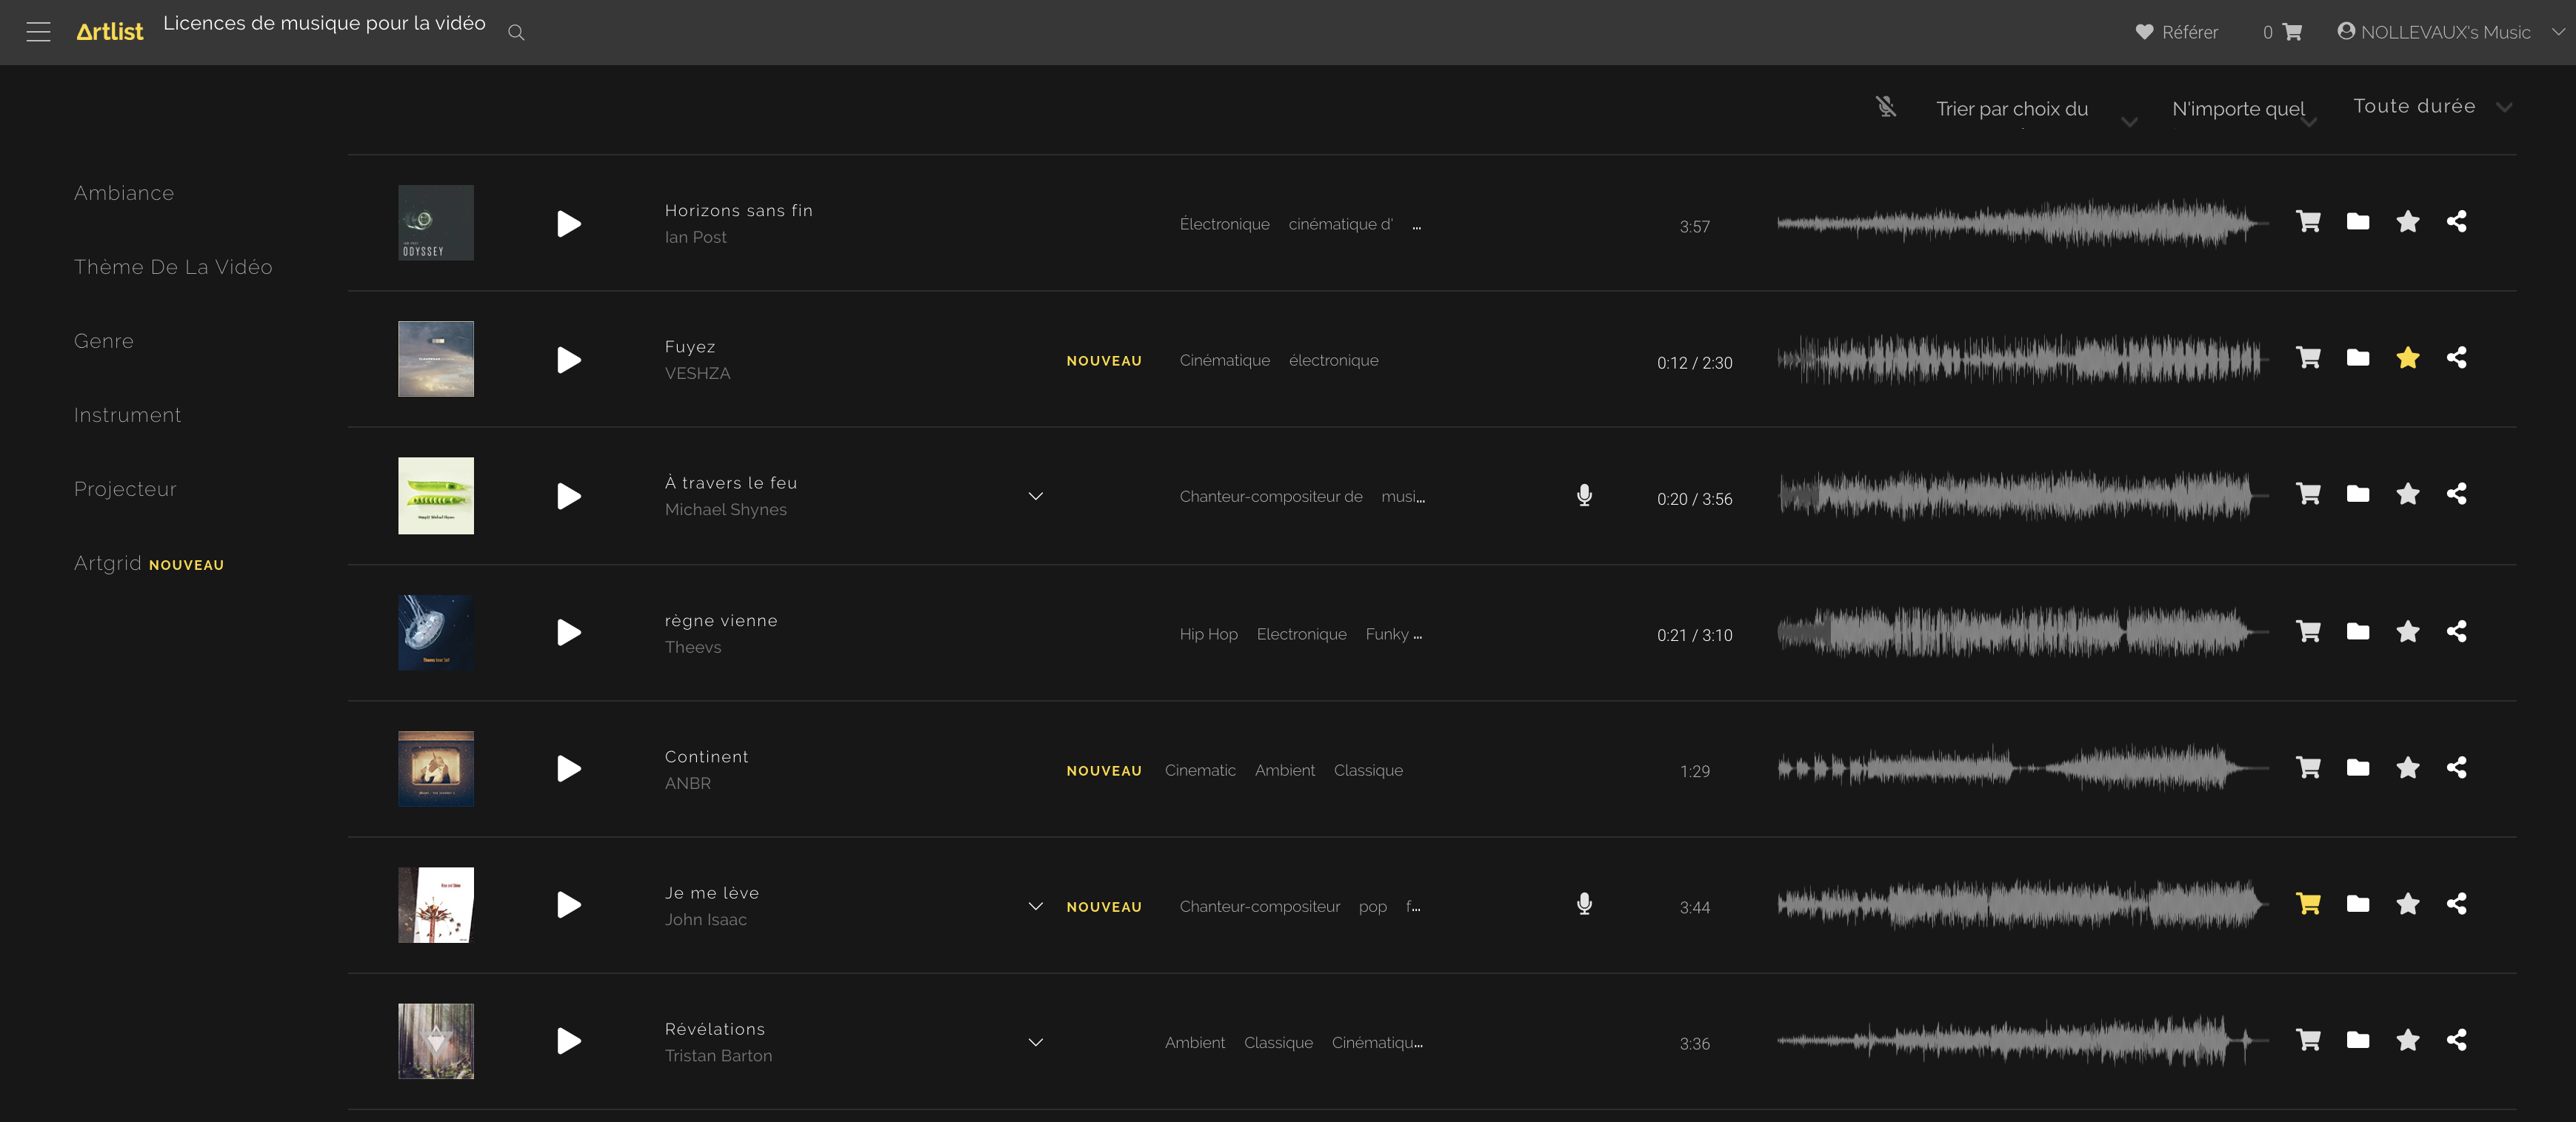Unfavorite Fuyez with the yellow star

click(2408, 357)
